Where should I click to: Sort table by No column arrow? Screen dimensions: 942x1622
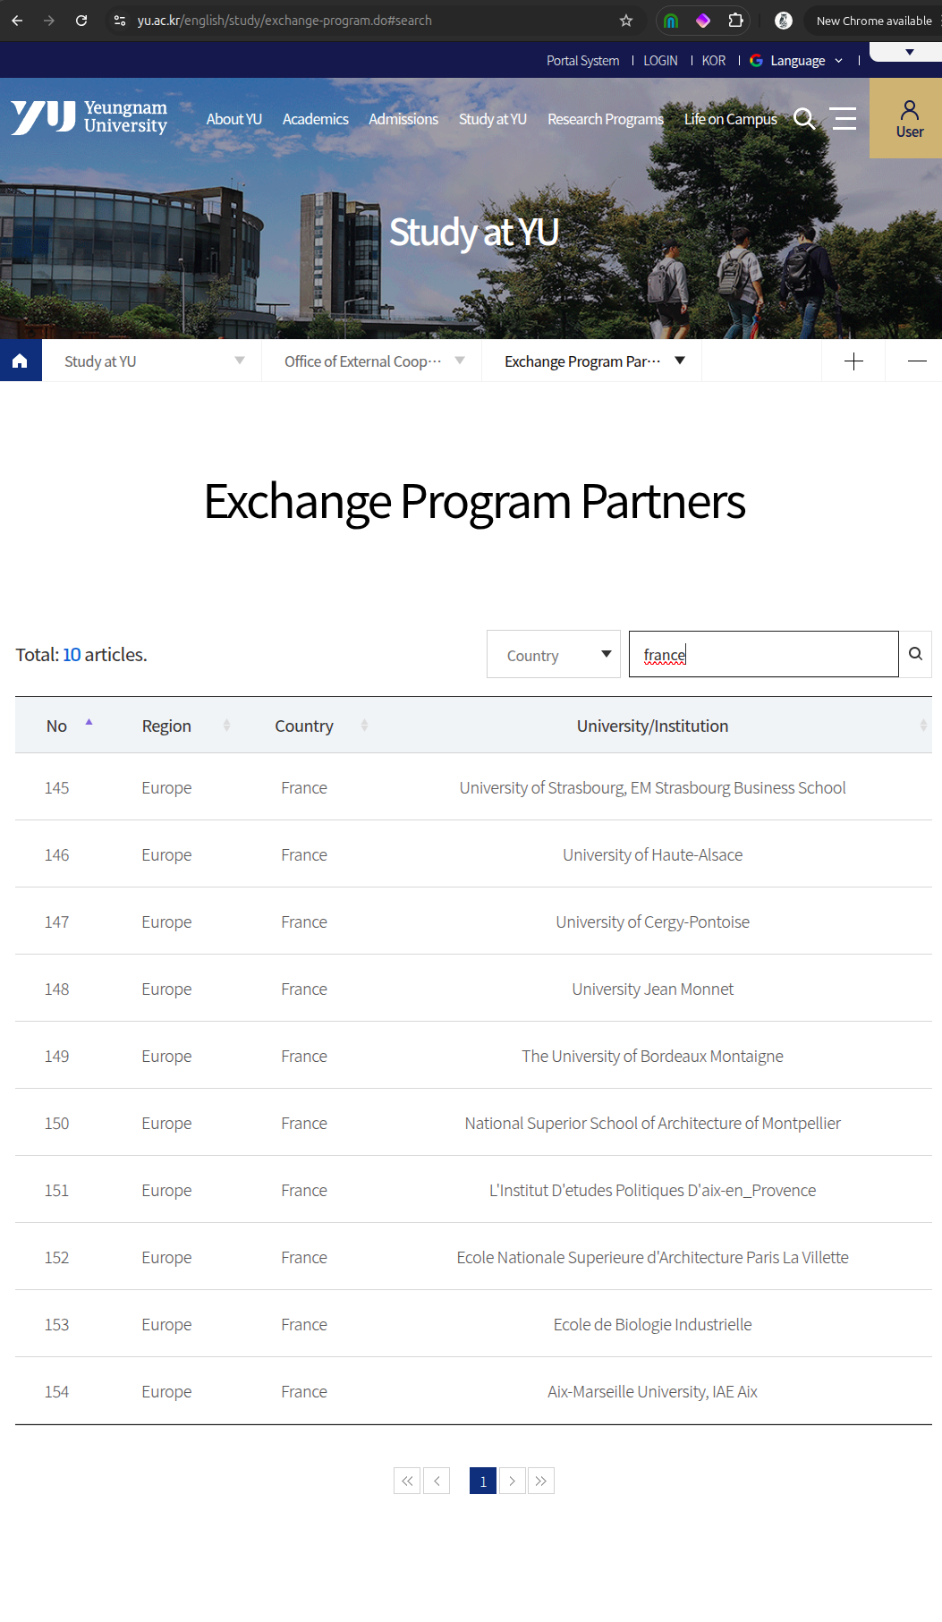(x=89, y=721)
